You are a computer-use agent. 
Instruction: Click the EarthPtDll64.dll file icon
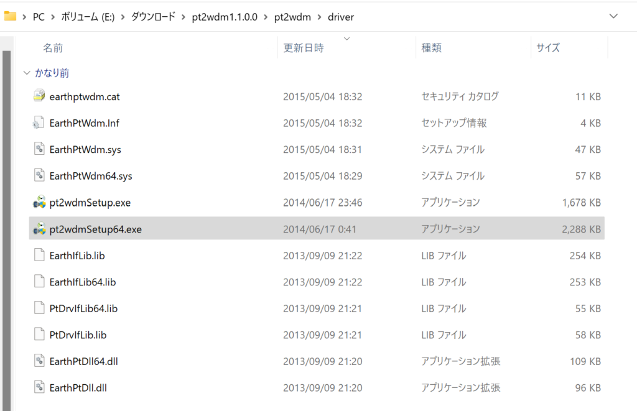click(x=39, y=361)
